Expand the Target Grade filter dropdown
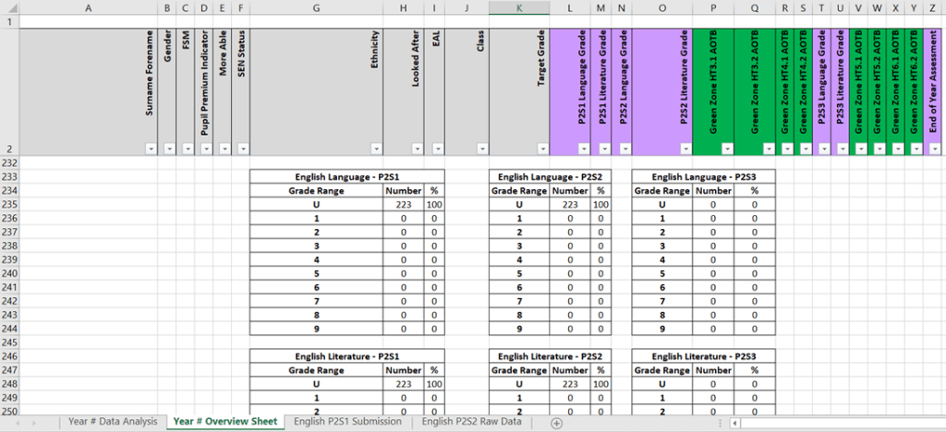 541,149
